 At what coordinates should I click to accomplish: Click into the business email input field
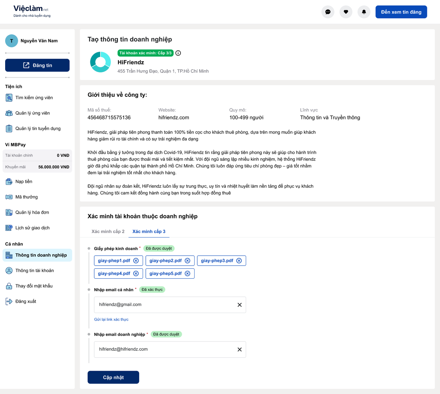point(170,349)
